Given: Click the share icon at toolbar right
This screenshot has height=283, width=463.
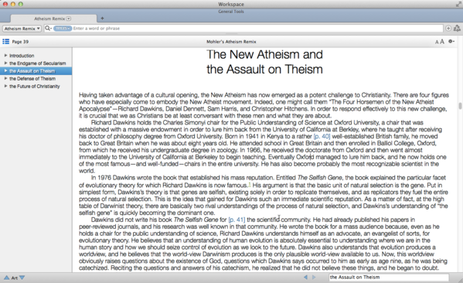Looking at the screenshot, I should point(457,29).
